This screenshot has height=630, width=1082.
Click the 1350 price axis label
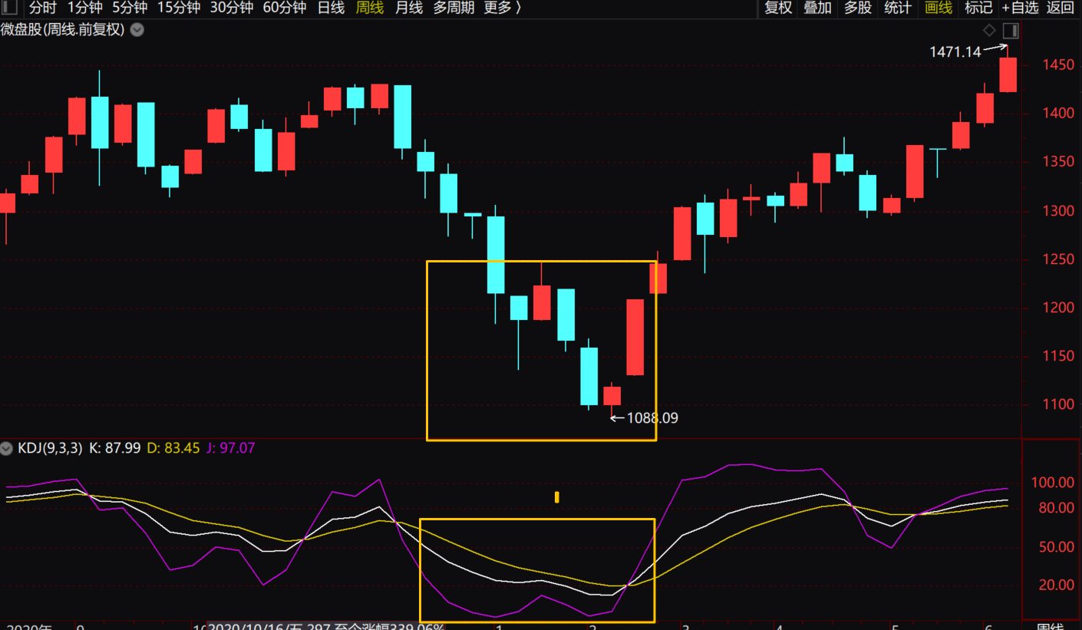[1058, 162]
